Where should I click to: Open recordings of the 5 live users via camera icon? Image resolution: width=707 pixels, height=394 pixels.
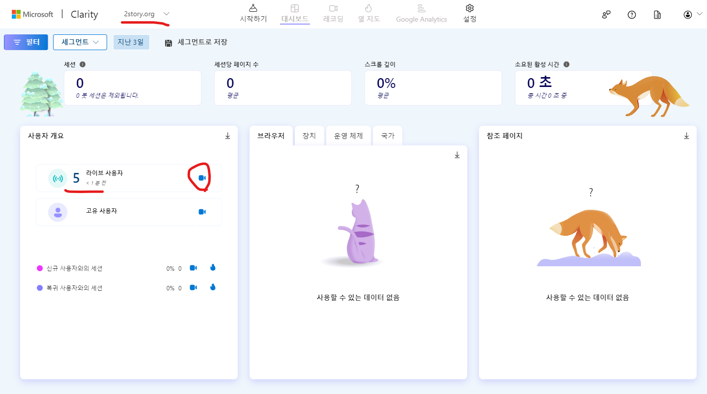point(201,178)
